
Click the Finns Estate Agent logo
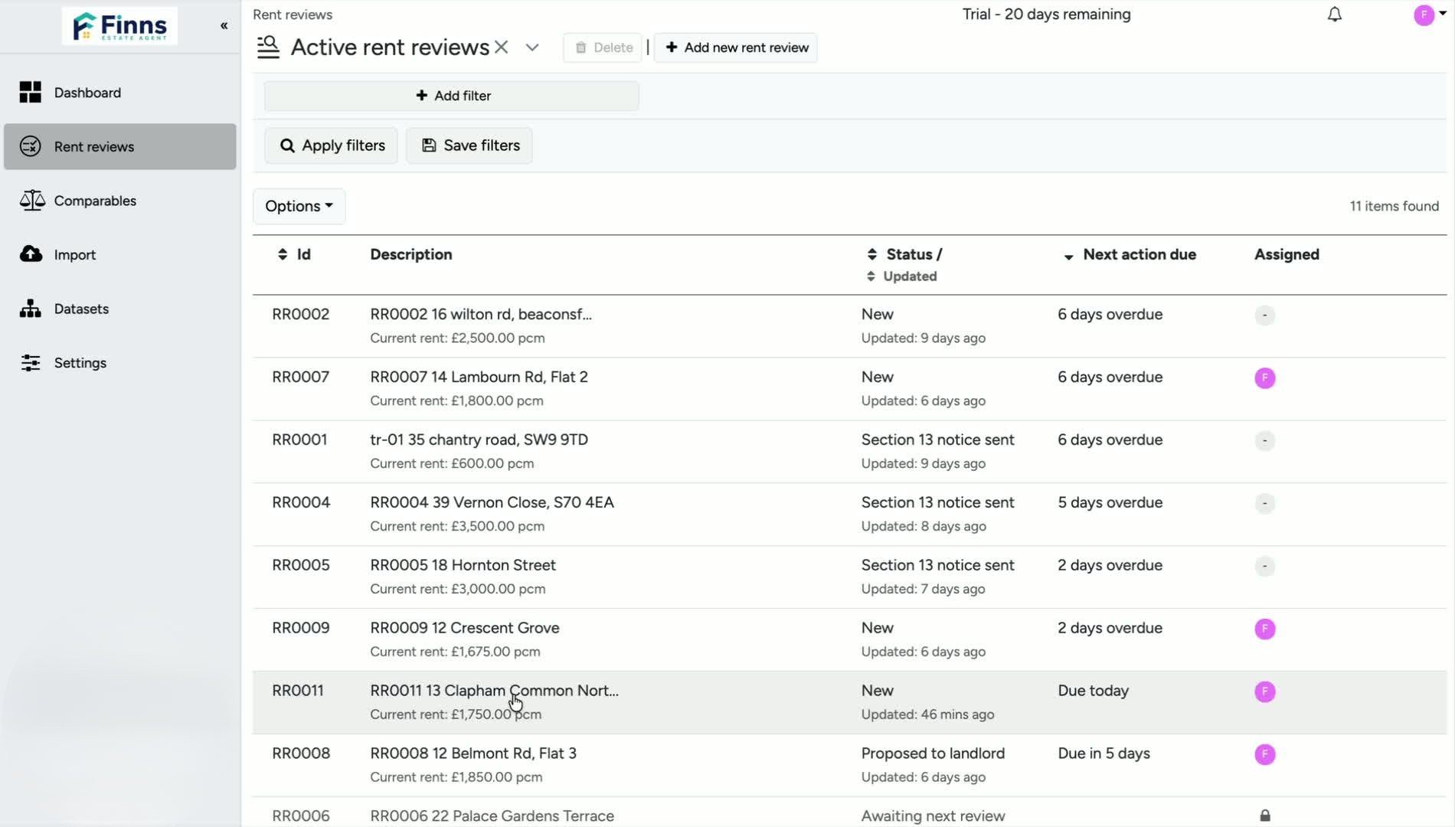coord(119,26)
